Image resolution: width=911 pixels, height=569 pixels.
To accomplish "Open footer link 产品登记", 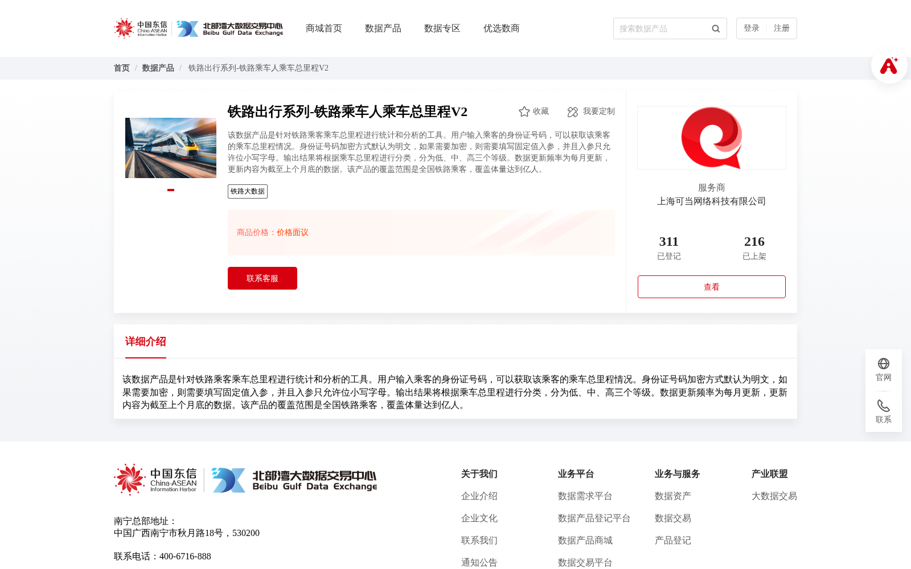I will coord(673,541).
